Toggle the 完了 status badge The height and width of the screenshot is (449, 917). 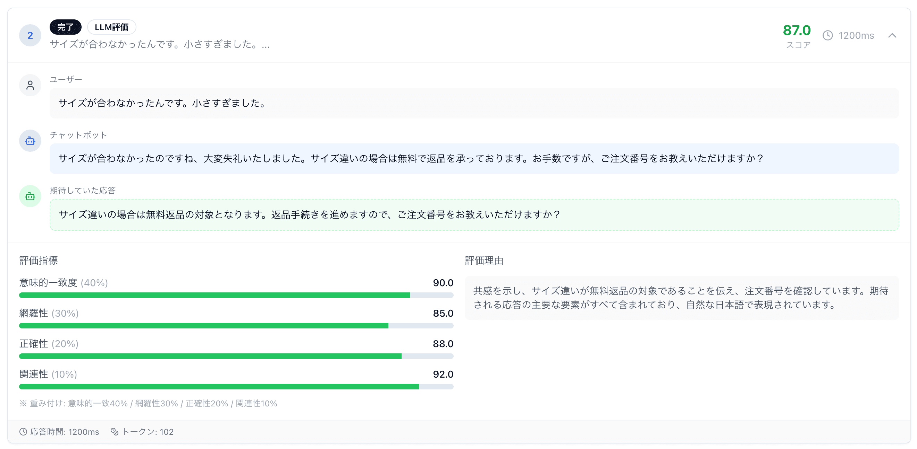(65, 27)
